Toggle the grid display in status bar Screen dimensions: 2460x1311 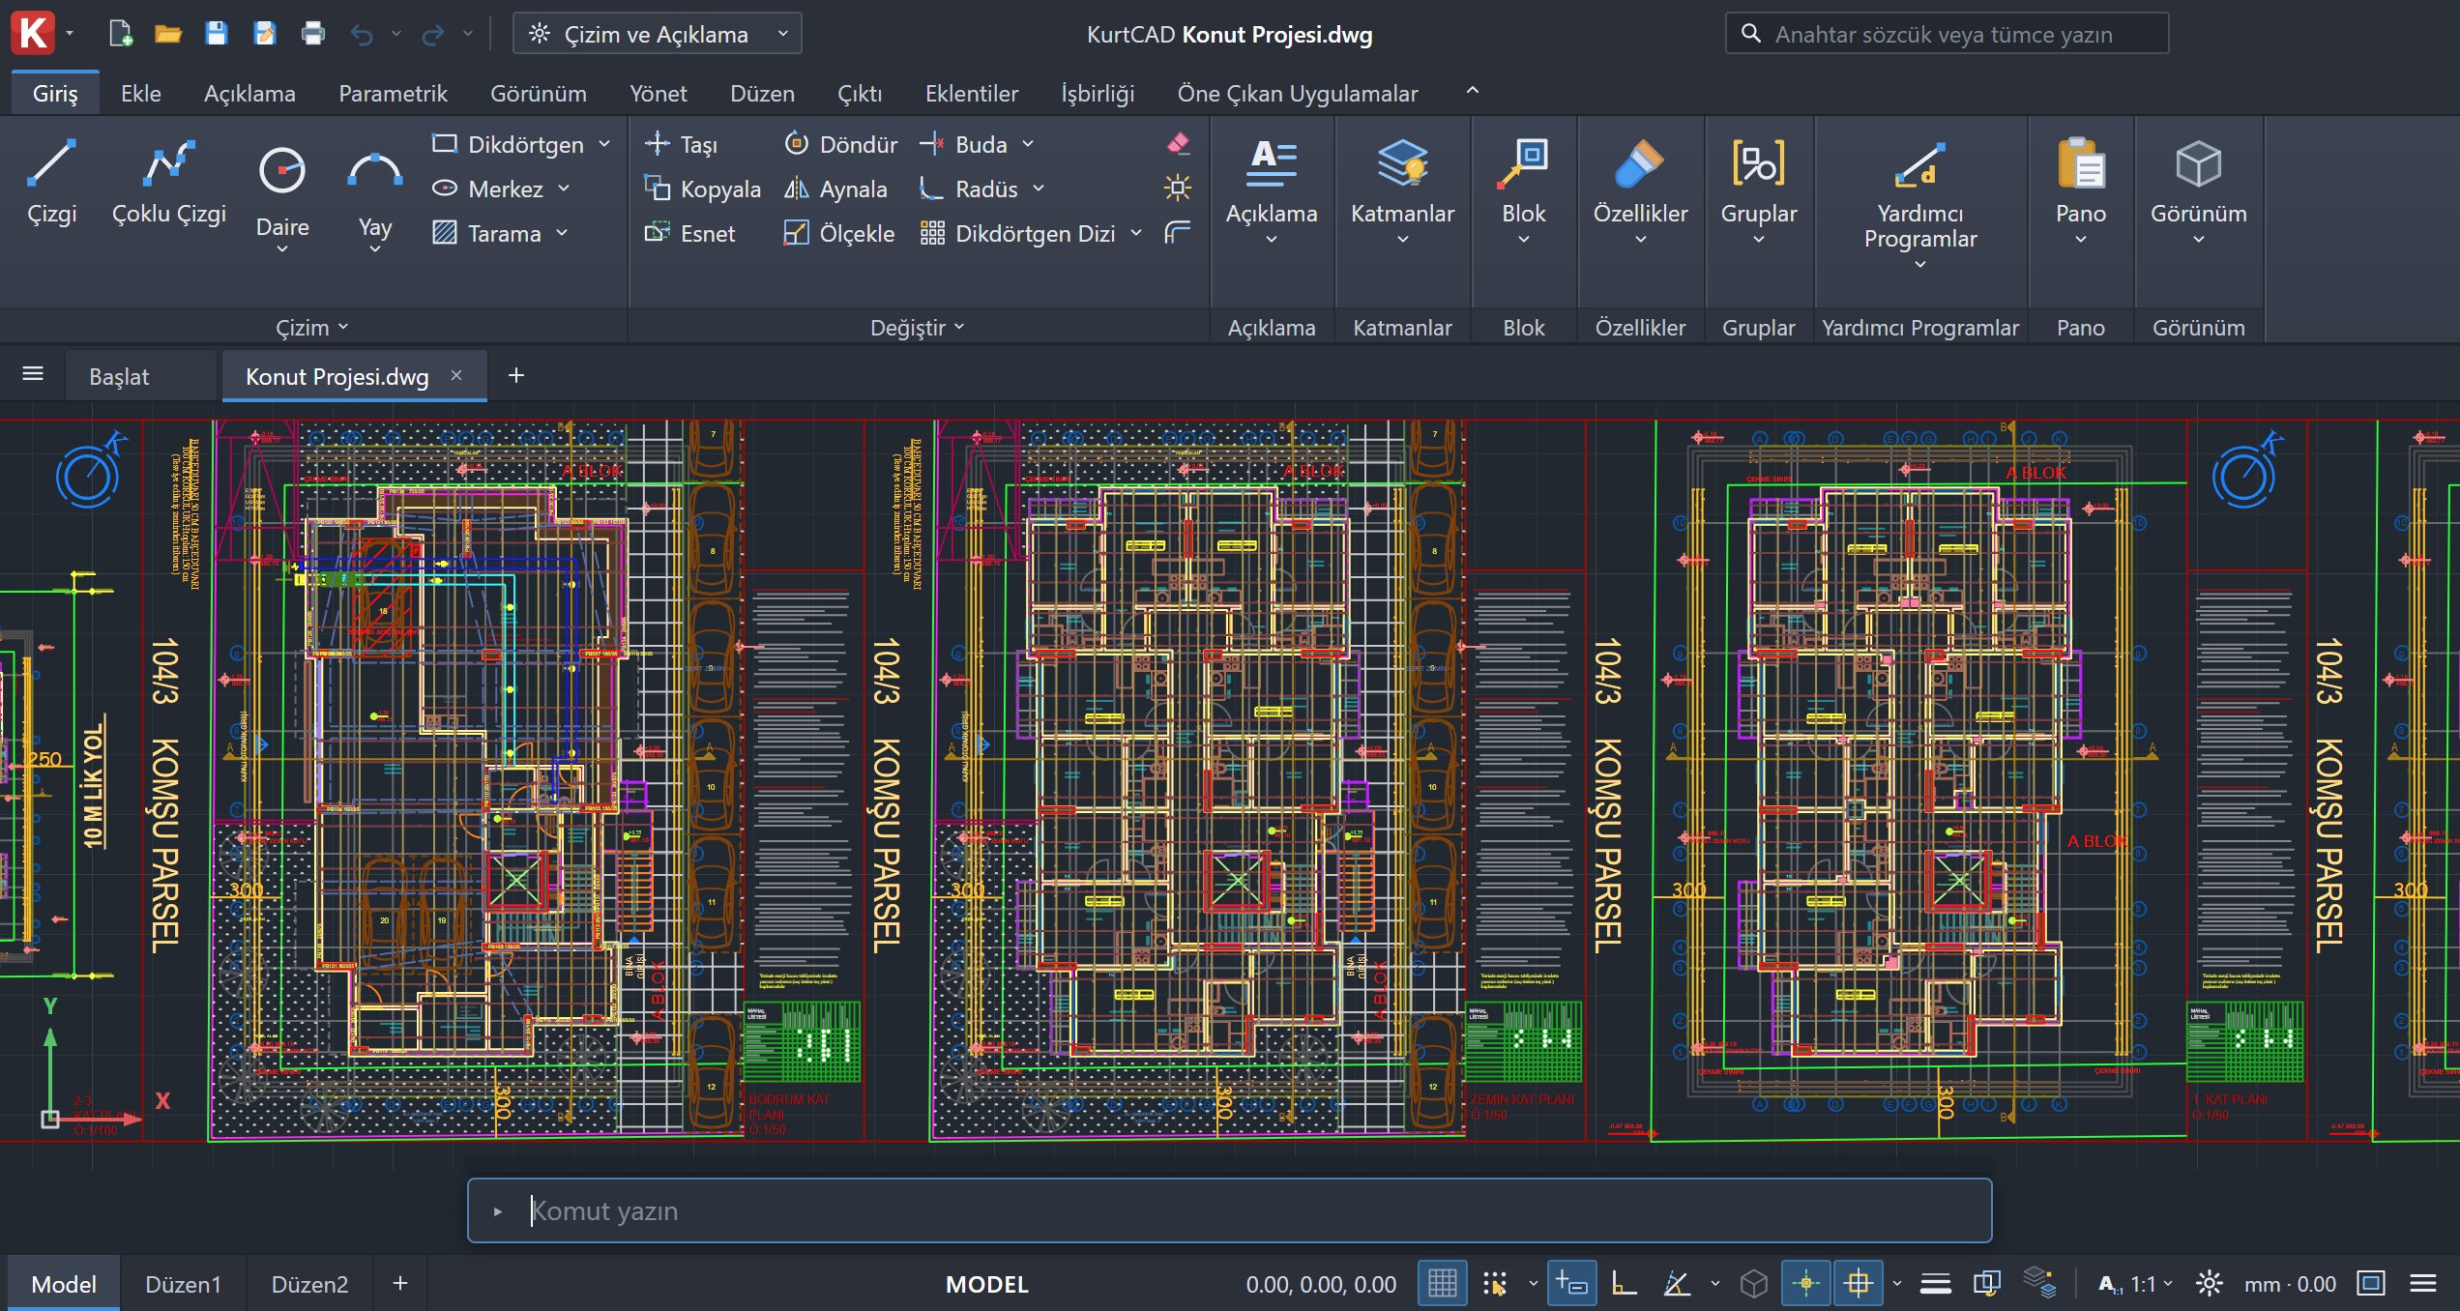(x=1442, y=1284)
